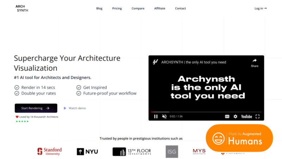Pause the video with the pause icon
The image size is (282, 159).
[156, 117]
